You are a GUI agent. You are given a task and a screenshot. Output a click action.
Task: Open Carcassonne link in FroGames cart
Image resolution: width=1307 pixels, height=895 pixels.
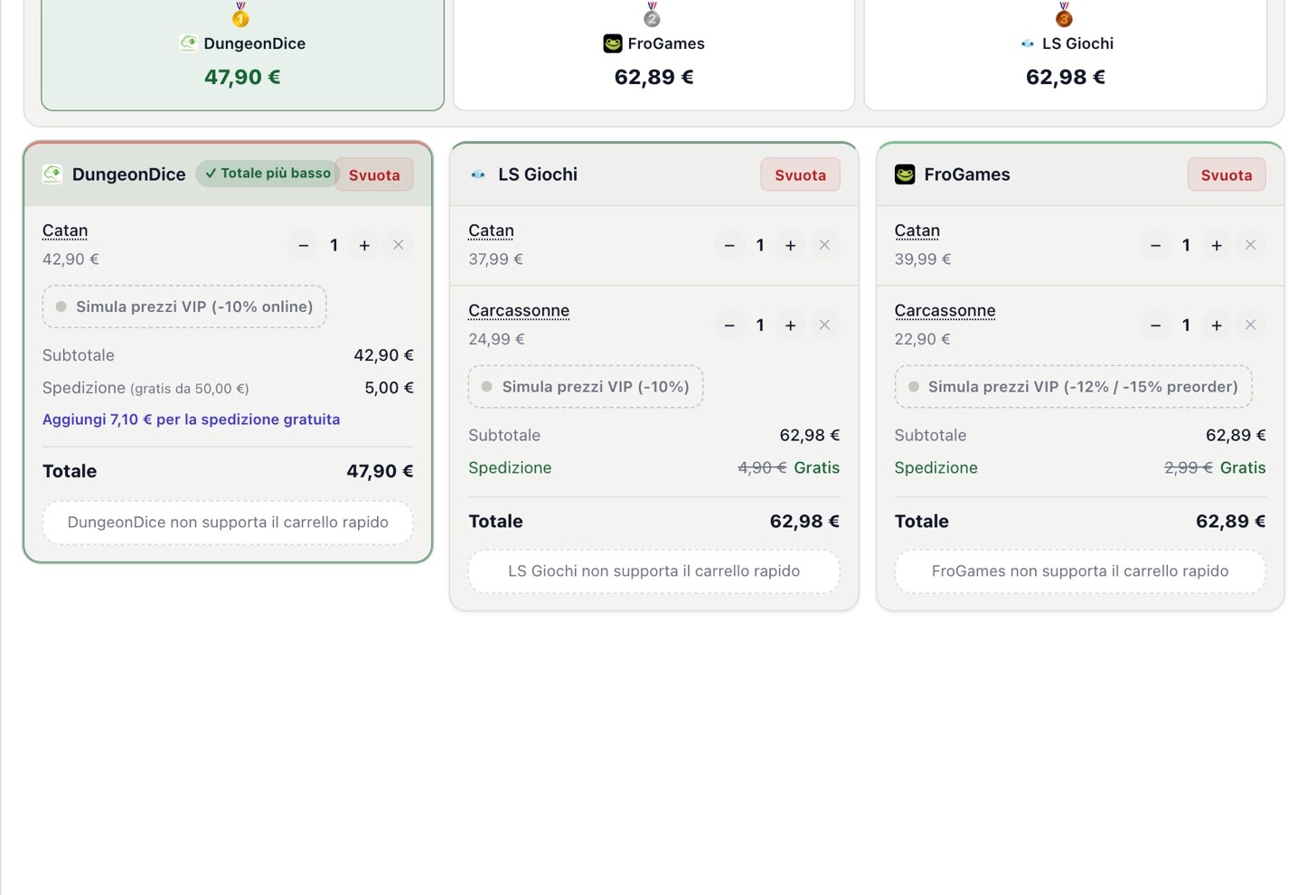point(945,311)
